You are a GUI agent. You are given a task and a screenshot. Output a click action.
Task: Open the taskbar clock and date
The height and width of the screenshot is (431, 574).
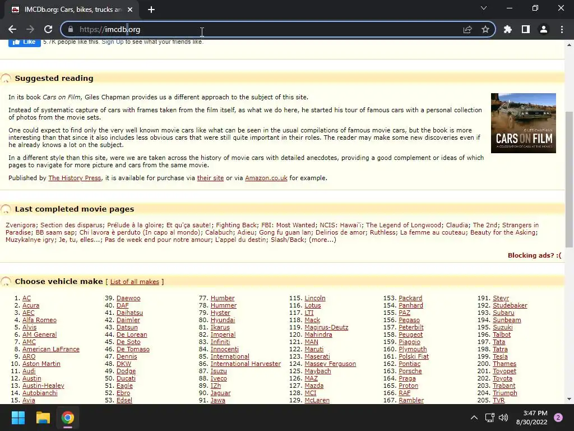(x=532, y=418)
